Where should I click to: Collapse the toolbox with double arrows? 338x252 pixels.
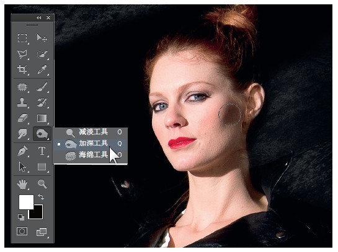pos(38,18)
